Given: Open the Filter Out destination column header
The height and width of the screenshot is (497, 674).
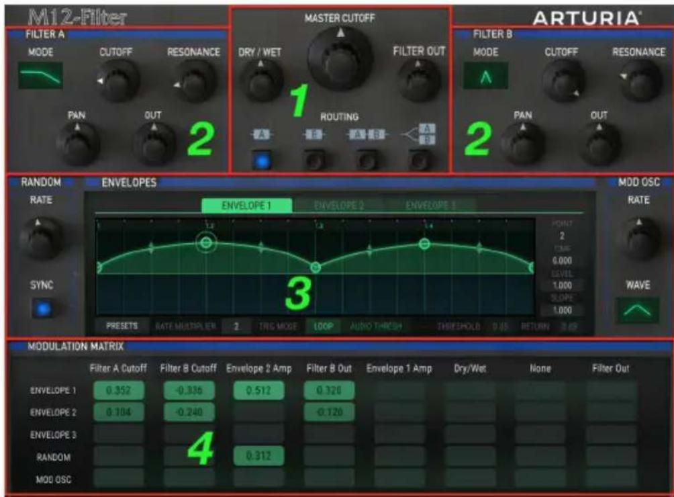Looking at the screenshot, I should (610, 368).
